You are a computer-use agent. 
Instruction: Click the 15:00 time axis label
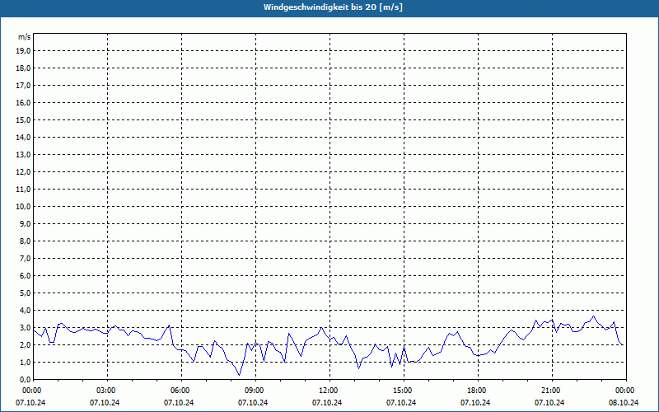point(404,391)
